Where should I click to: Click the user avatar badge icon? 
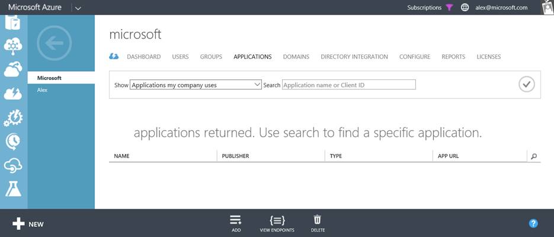[x=547, y=7]
